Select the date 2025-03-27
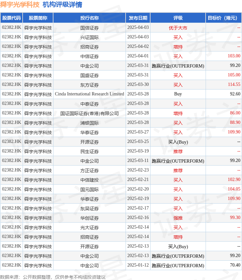 coord(138,132)
